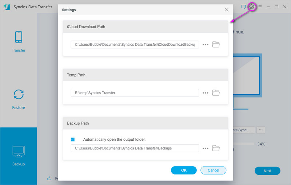The height and width of the screenshot is (185, 291).
Task: Click the settings gear icon in title bar
Action: [x=252, y=7]
